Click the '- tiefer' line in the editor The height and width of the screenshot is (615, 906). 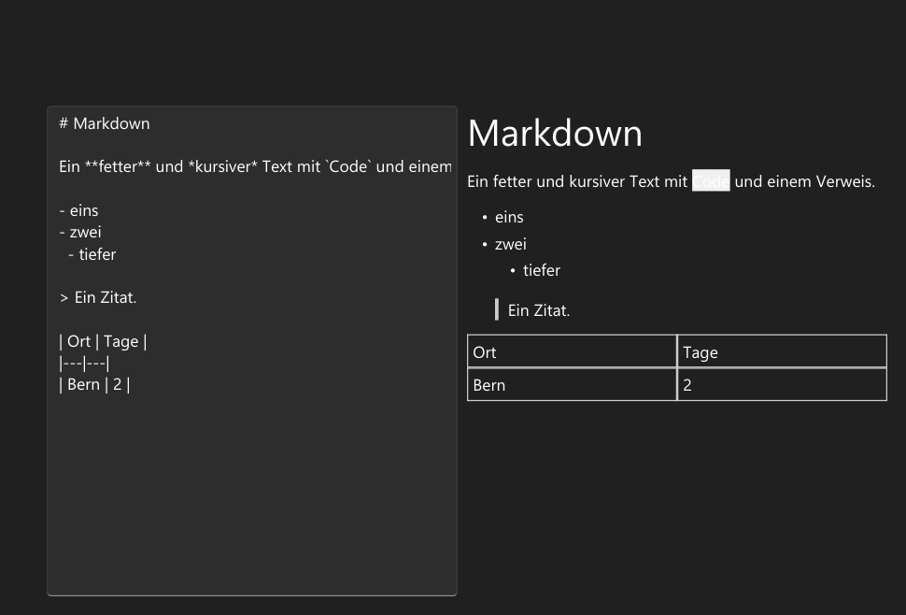(92, 254)
